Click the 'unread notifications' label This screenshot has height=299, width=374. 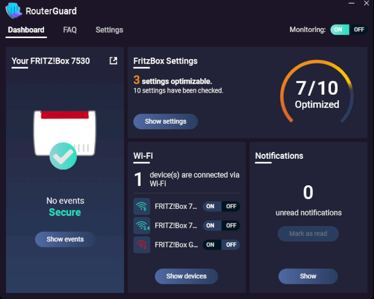click(x=308, y=213)
